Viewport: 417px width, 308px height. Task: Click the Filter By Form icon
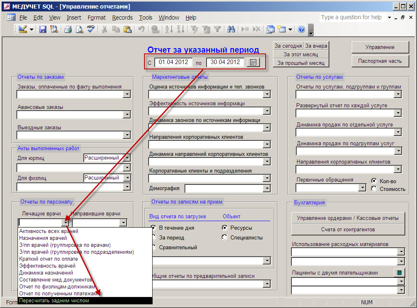tap(206, 29)
